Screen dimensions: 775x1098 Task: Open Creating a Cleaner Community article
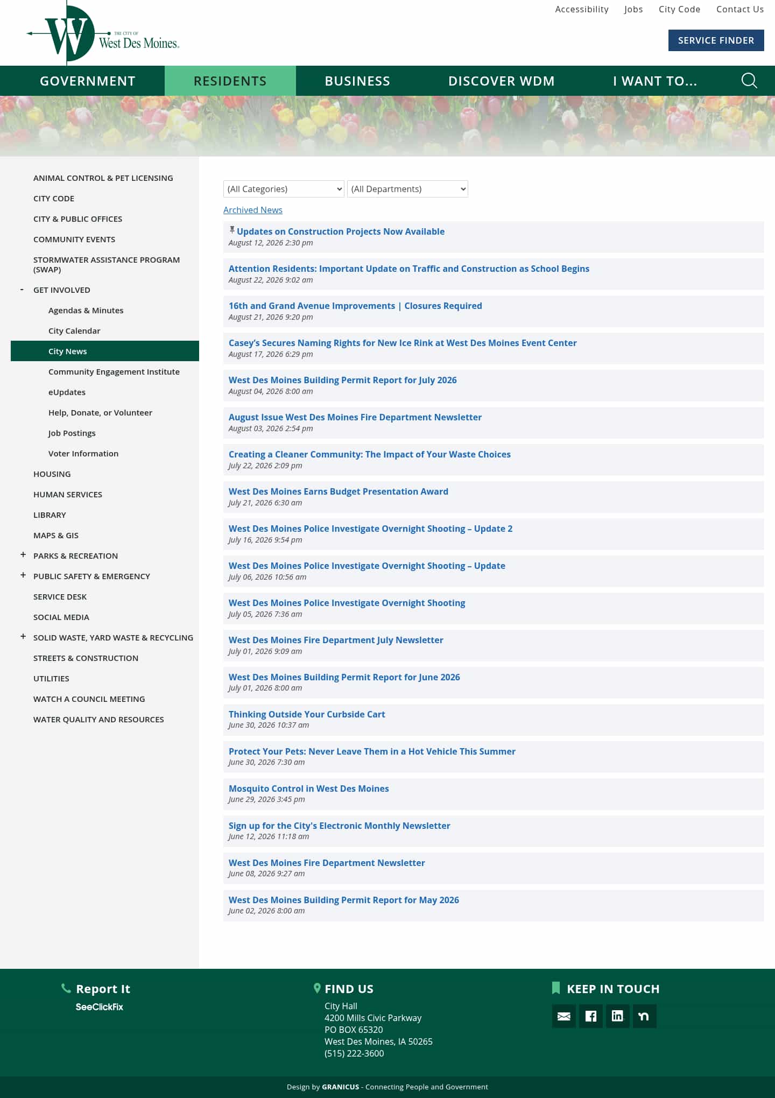point(370,454)
